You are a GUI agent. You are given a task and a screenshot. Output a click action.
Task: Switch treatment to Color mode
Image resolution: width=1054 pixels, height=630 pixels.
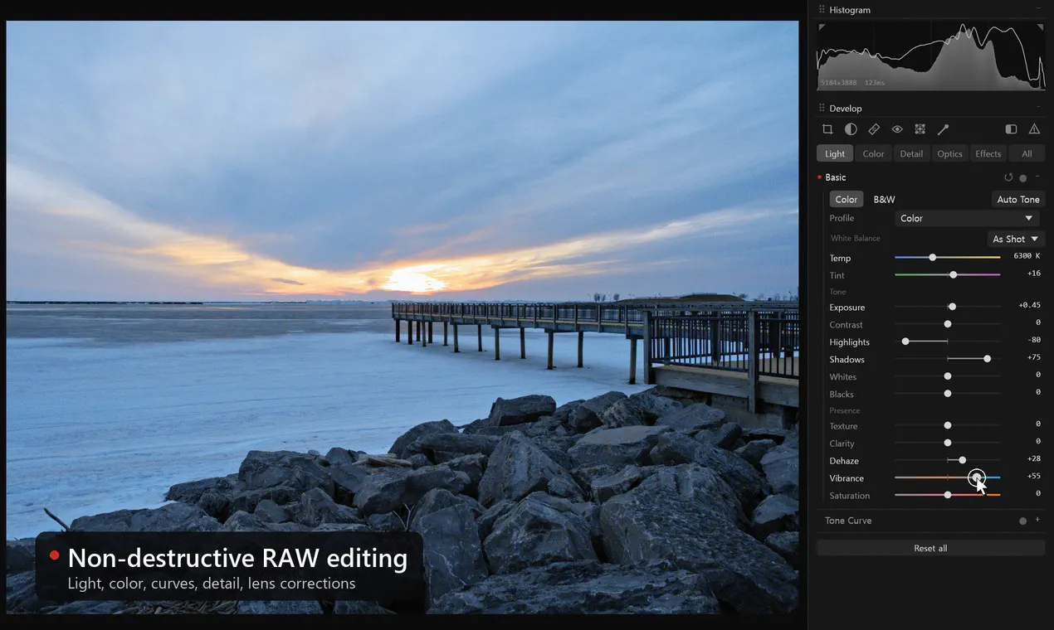click(847, 199)
